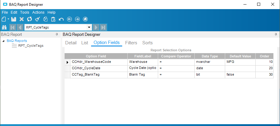The image size is (280, 126).
Task: Save the report with the floppy icon
Action: [14, 19]
